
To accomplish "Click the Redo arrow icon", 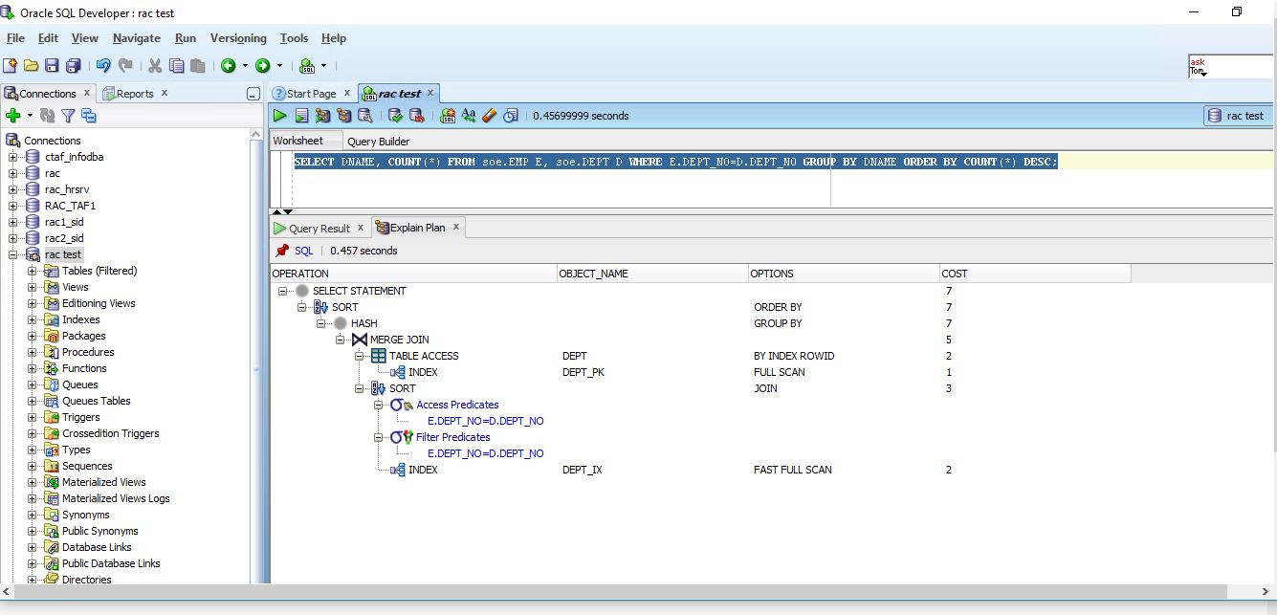I will tap(125, 66).
